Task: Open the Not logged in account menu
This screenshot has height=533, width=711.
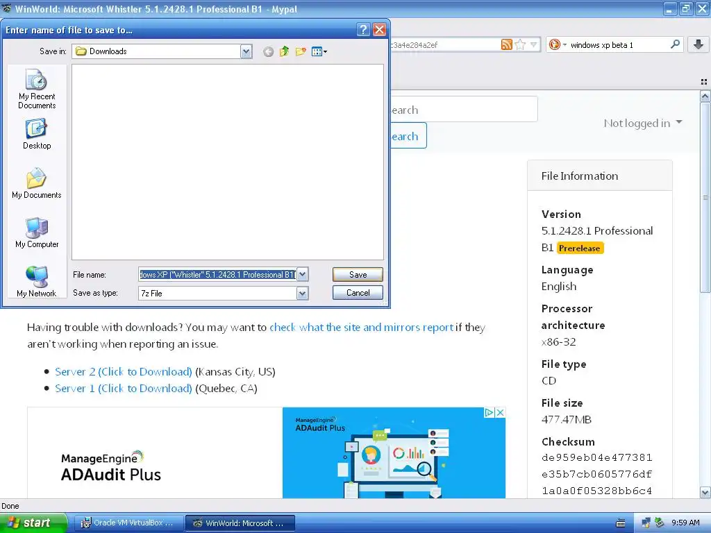Action: (642, 124)
